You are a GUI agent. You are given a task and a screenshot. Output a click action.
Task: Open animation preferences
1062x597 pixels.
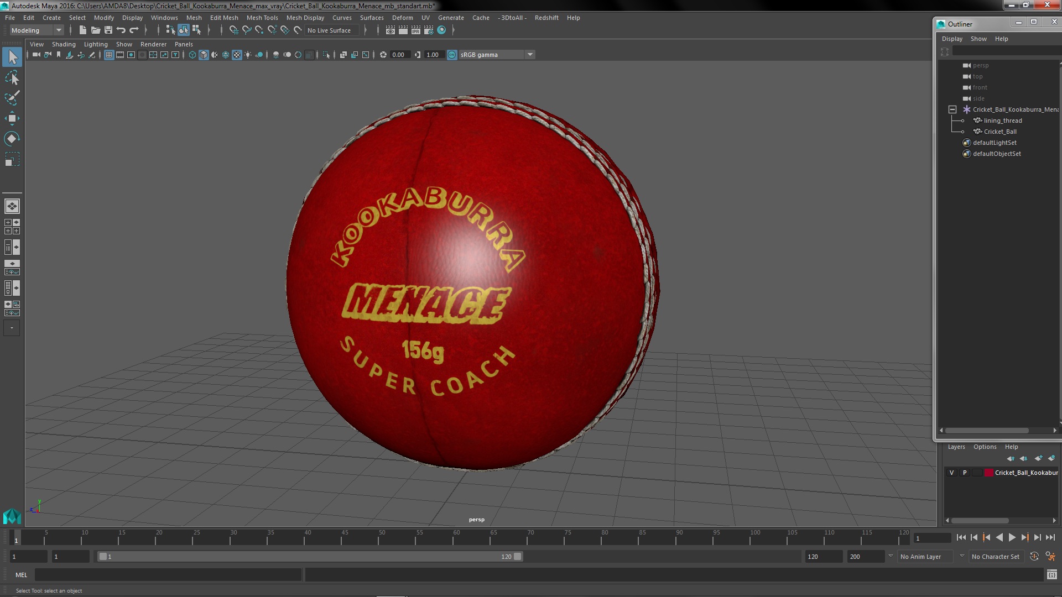tap(1050, 557)
